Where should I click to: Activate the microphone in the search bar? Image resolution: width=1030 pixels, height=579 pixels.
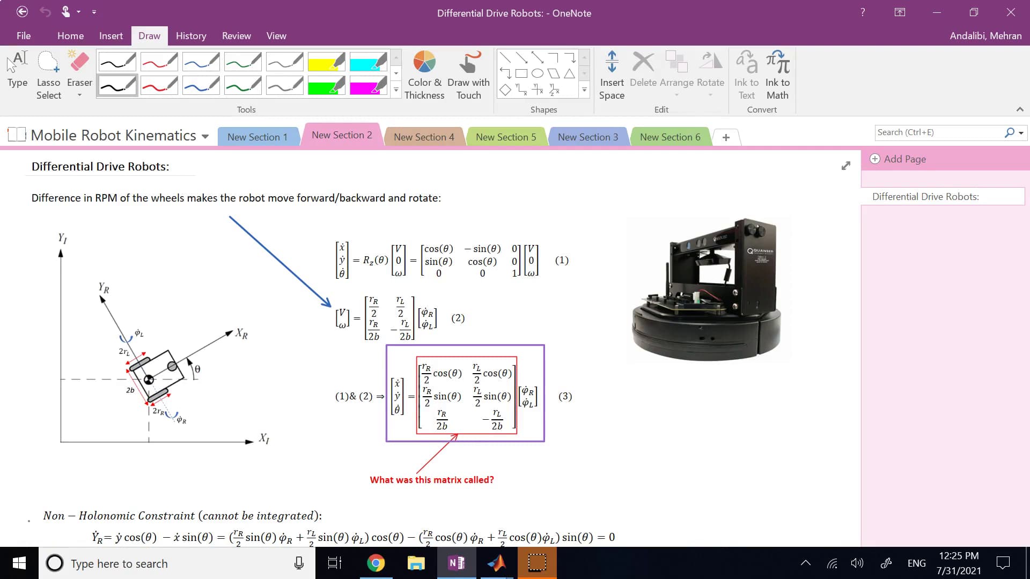point(298,563)
